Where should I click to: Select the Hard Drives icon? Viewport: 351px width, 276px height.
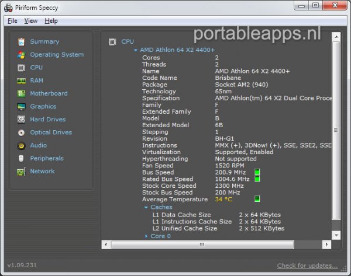pos(21,120)
